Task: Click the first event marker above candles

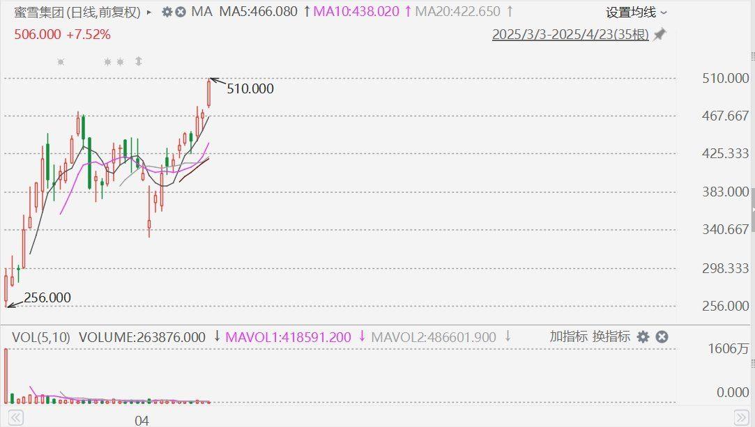Action: [61, 62]
